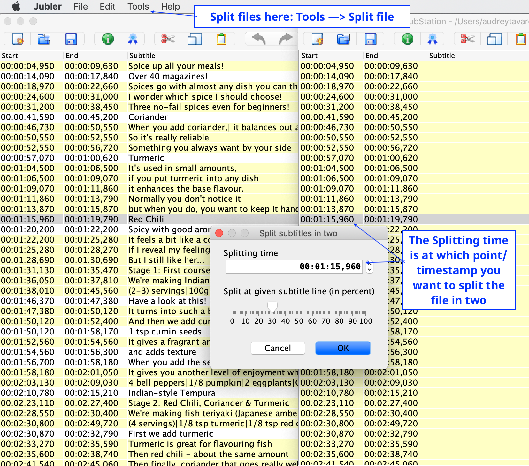Image resolution: width=529 pixels, height=466 pixels.
Task: Show project info via left green icon
Action: pos(108,39)
